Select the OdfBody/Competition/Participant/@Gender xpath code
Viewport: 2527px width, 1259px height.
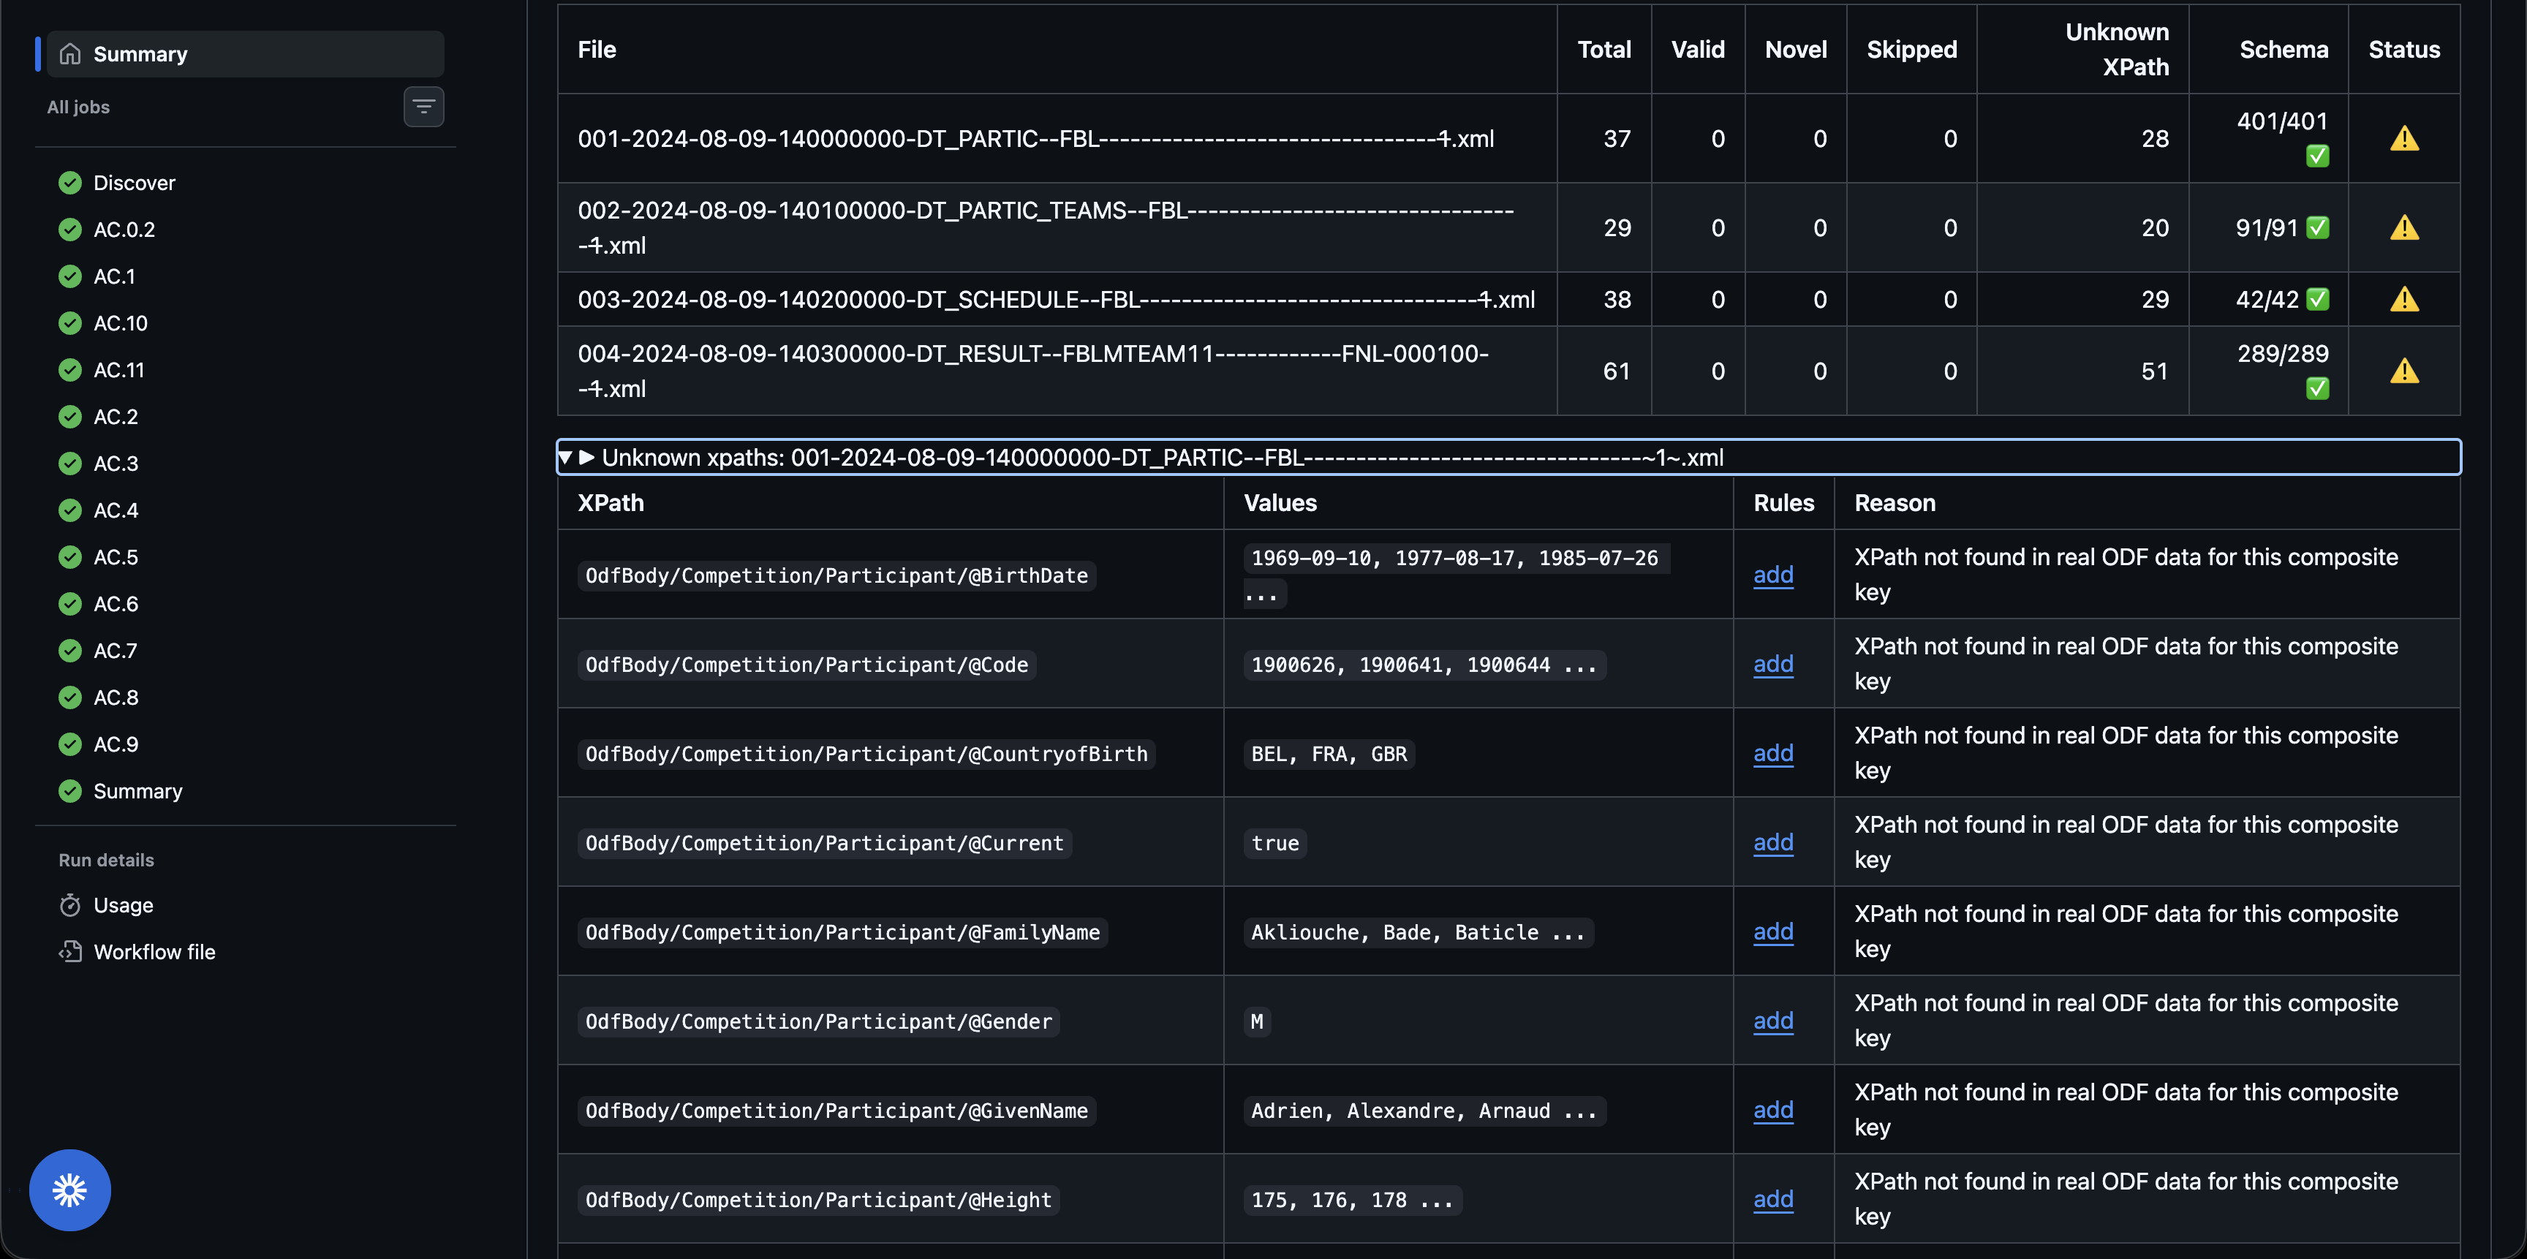tap(818, 1021)
